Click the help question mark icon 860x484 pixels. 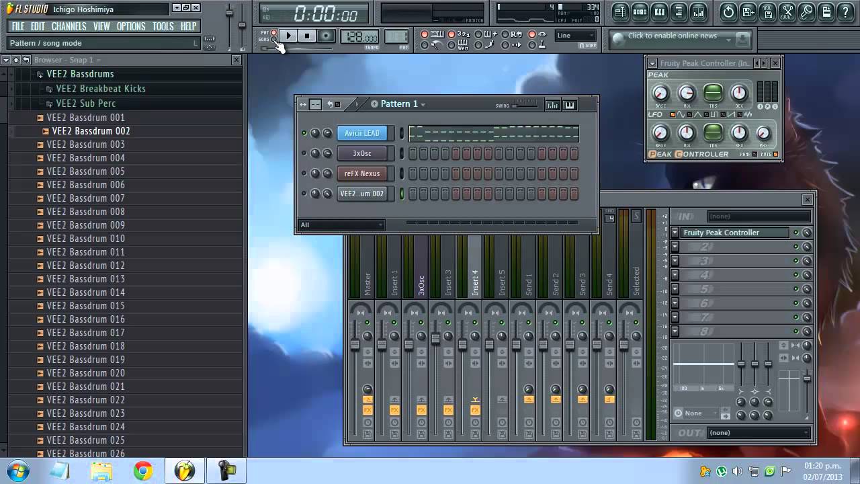tap(846, 11)
